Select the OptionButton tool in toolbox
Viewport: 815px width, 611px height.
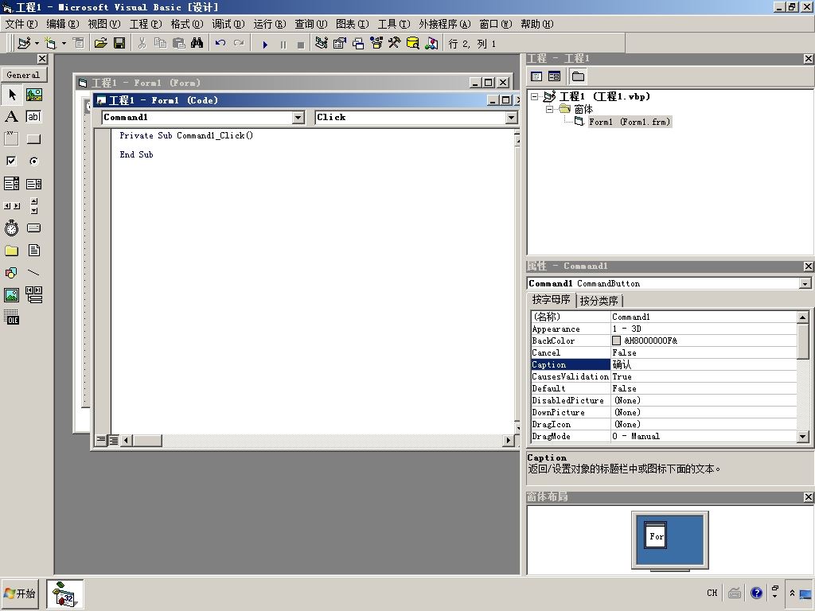click(x=33, y=161)
